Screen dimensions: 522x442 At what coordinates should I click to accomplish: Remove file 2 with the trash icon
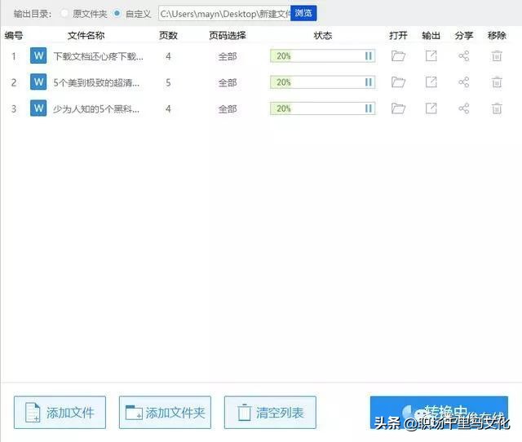pyautogui.click(x=497, y=82)
